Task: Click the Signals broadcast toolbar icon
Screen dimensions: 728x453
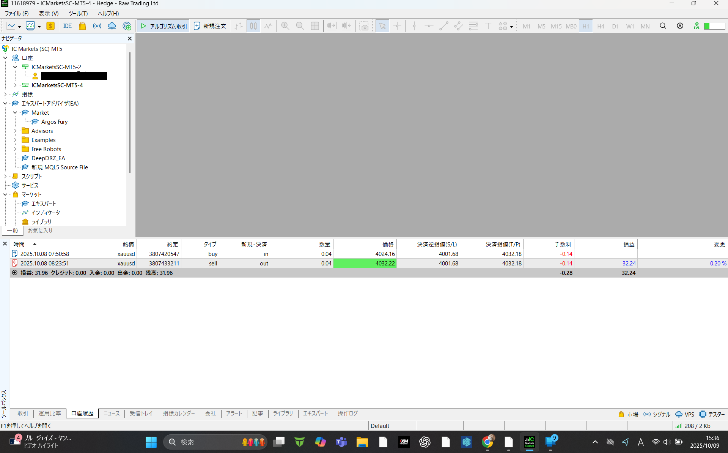Action: 97,26
